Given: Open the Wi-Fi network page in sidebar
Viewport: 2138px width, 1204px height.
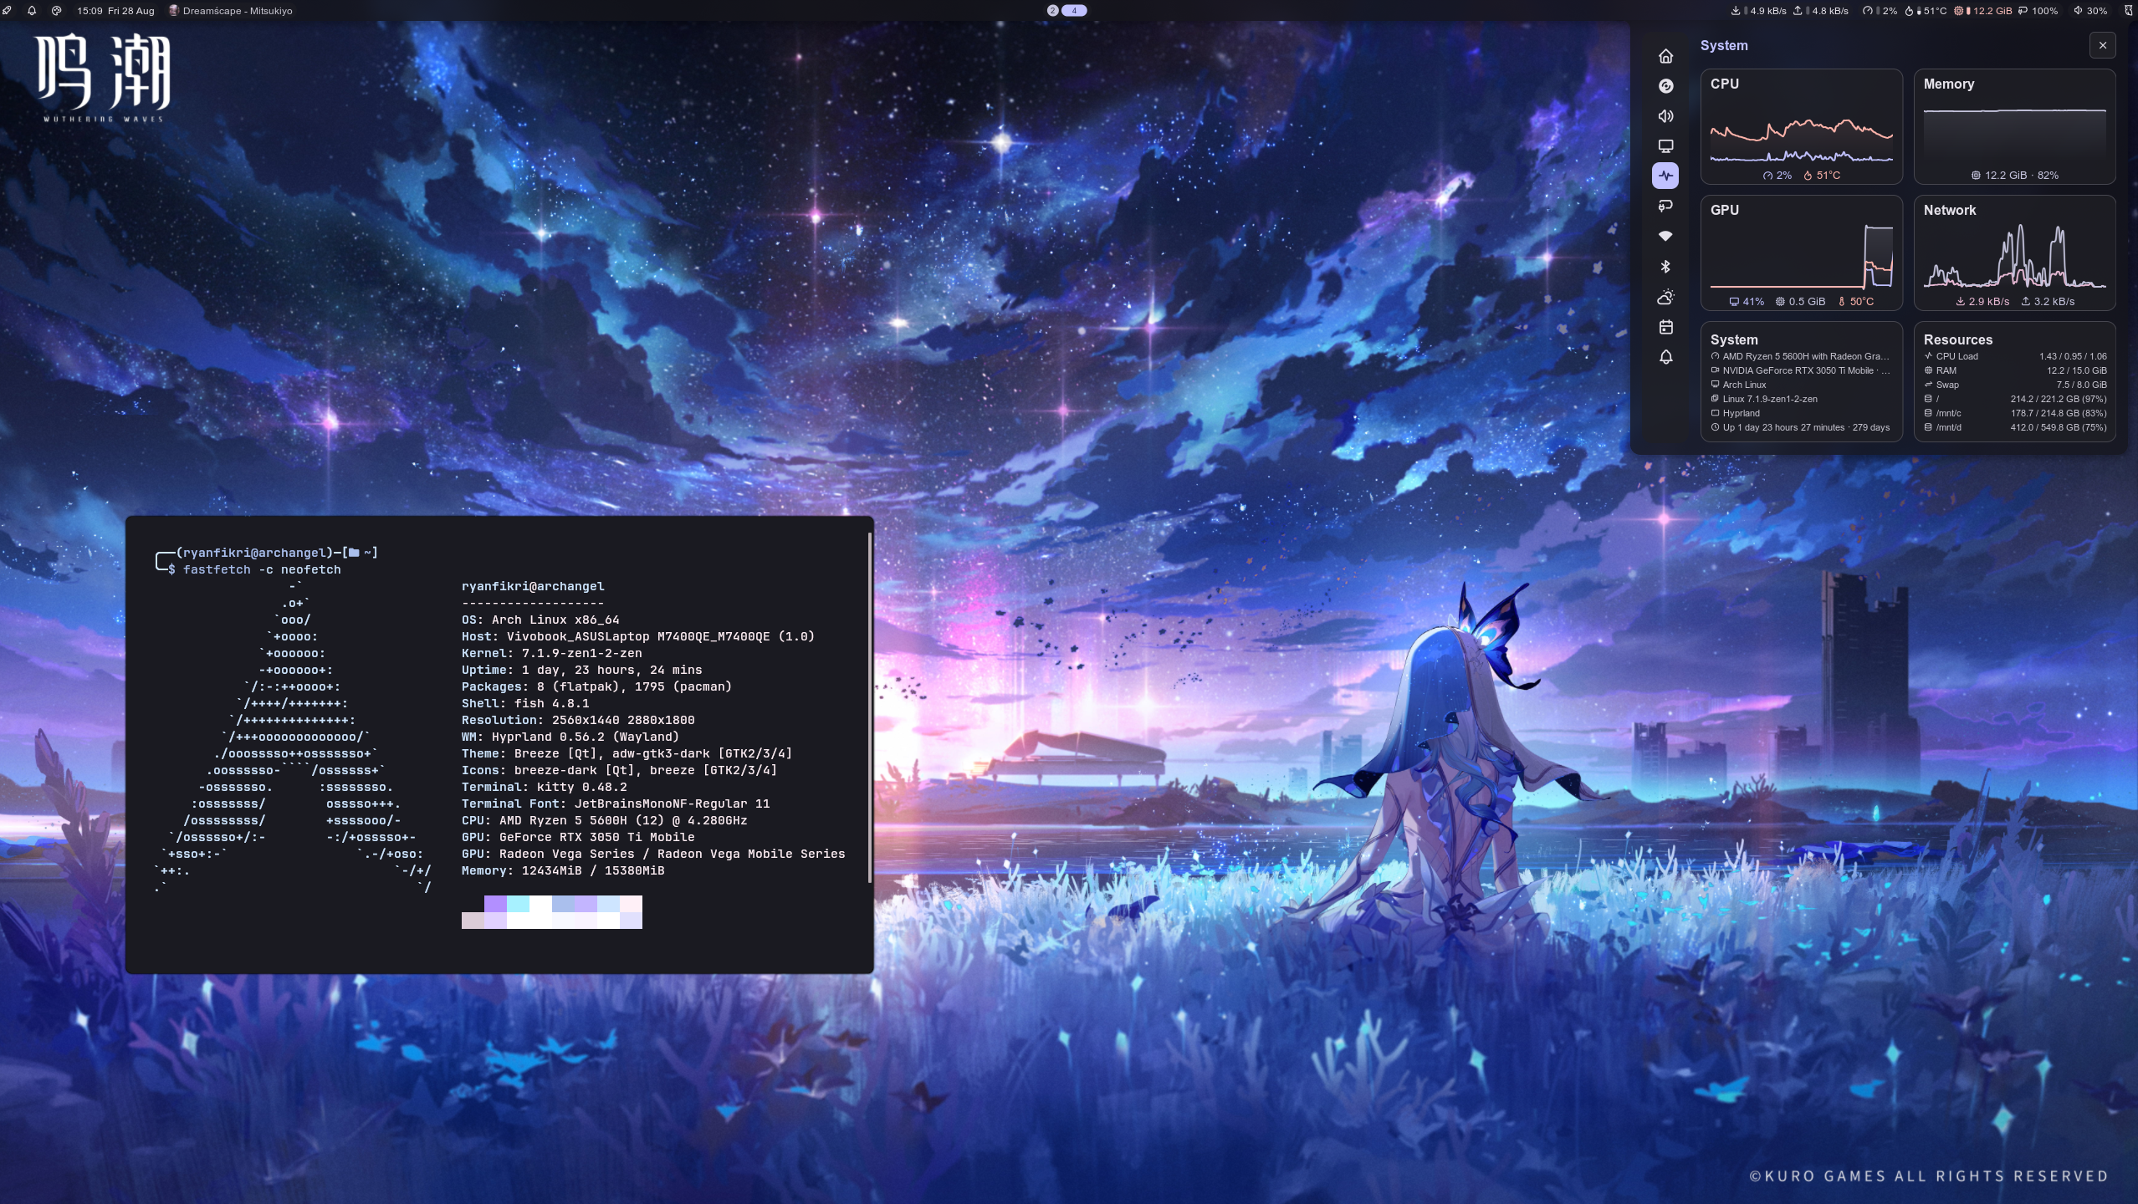Looking at the screenshot, I should tap(1665, 236).
